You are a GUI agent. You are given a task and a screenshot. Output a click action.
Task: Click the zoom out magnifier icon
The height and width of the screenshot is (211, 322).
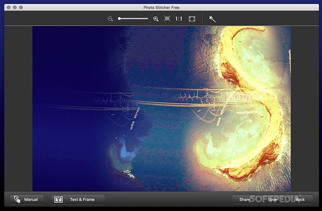click(x=110, y=19)
